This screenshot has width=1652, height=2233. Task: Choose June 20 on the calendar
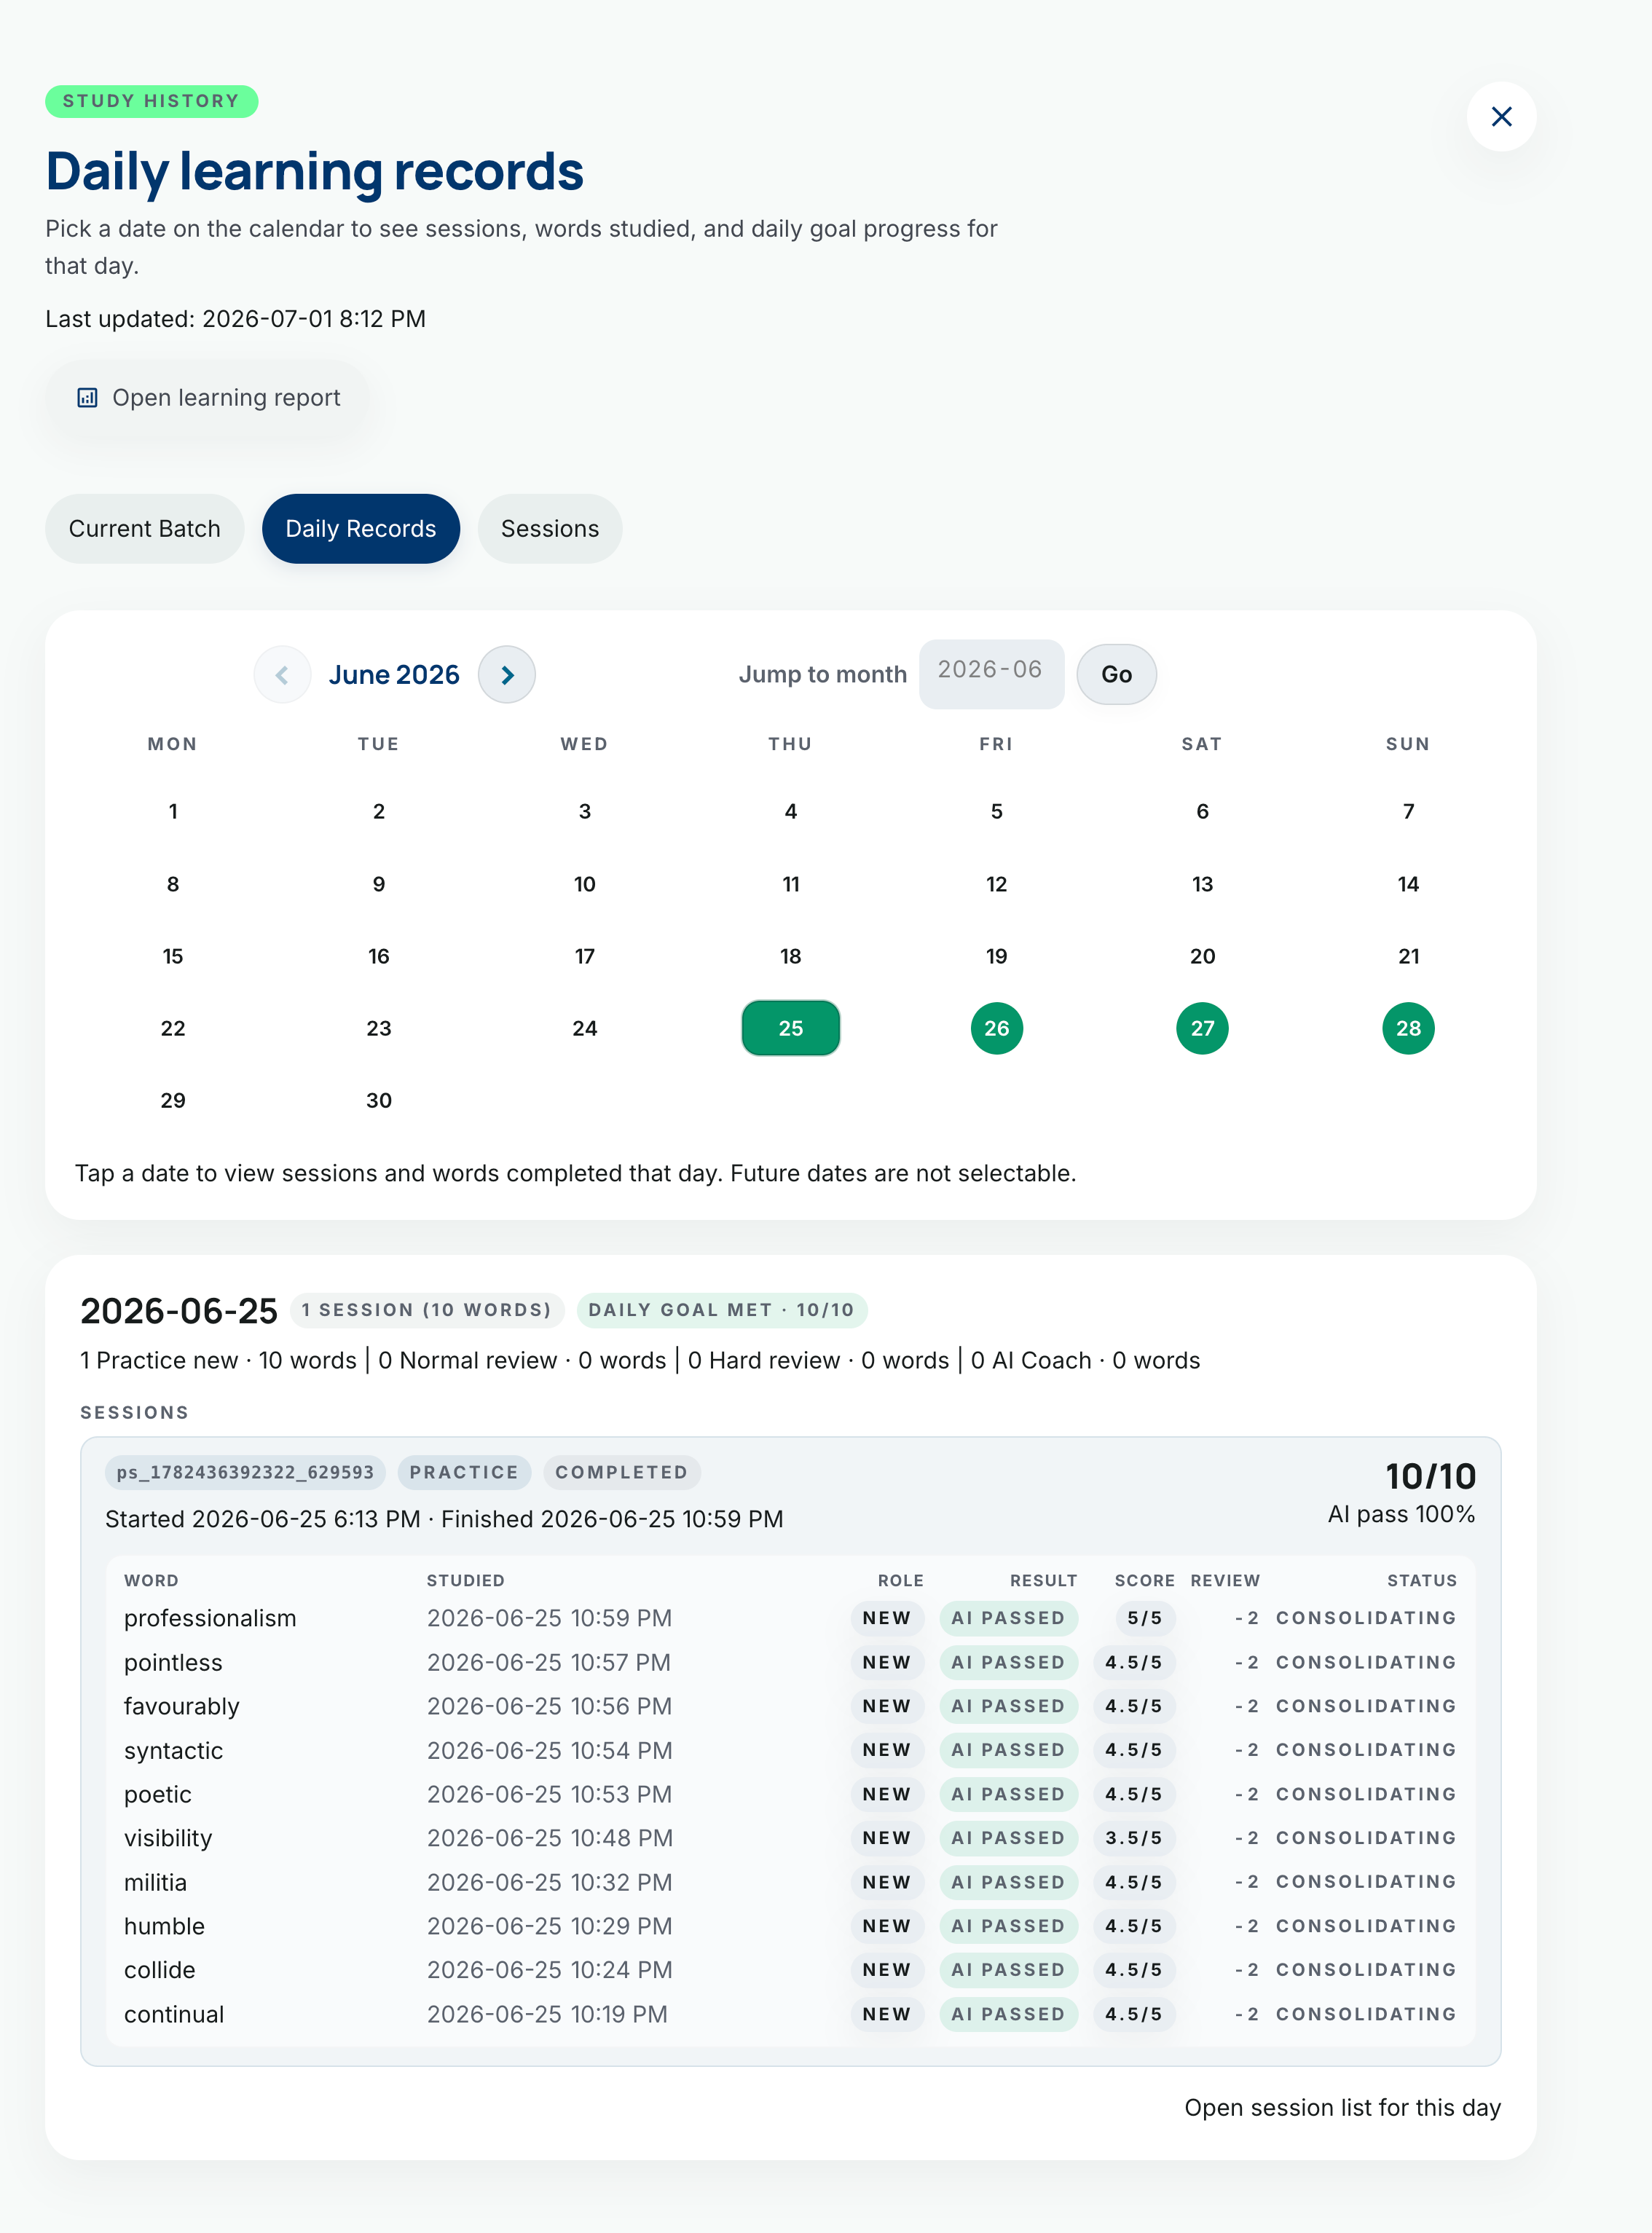1202,956
